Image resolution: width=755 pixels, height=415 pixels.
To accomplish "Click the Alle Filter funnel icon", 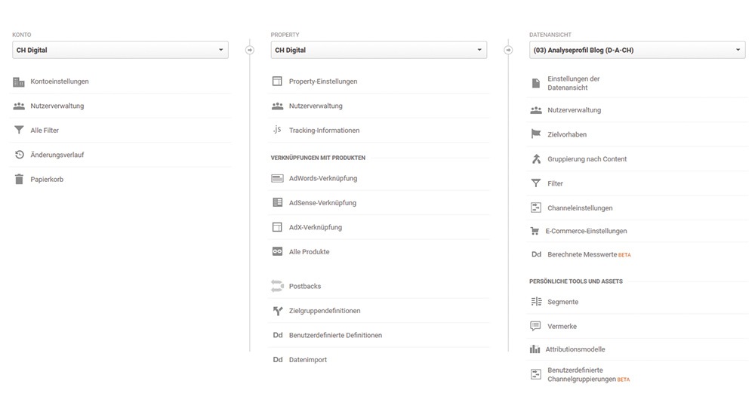I will pos(19,130).
